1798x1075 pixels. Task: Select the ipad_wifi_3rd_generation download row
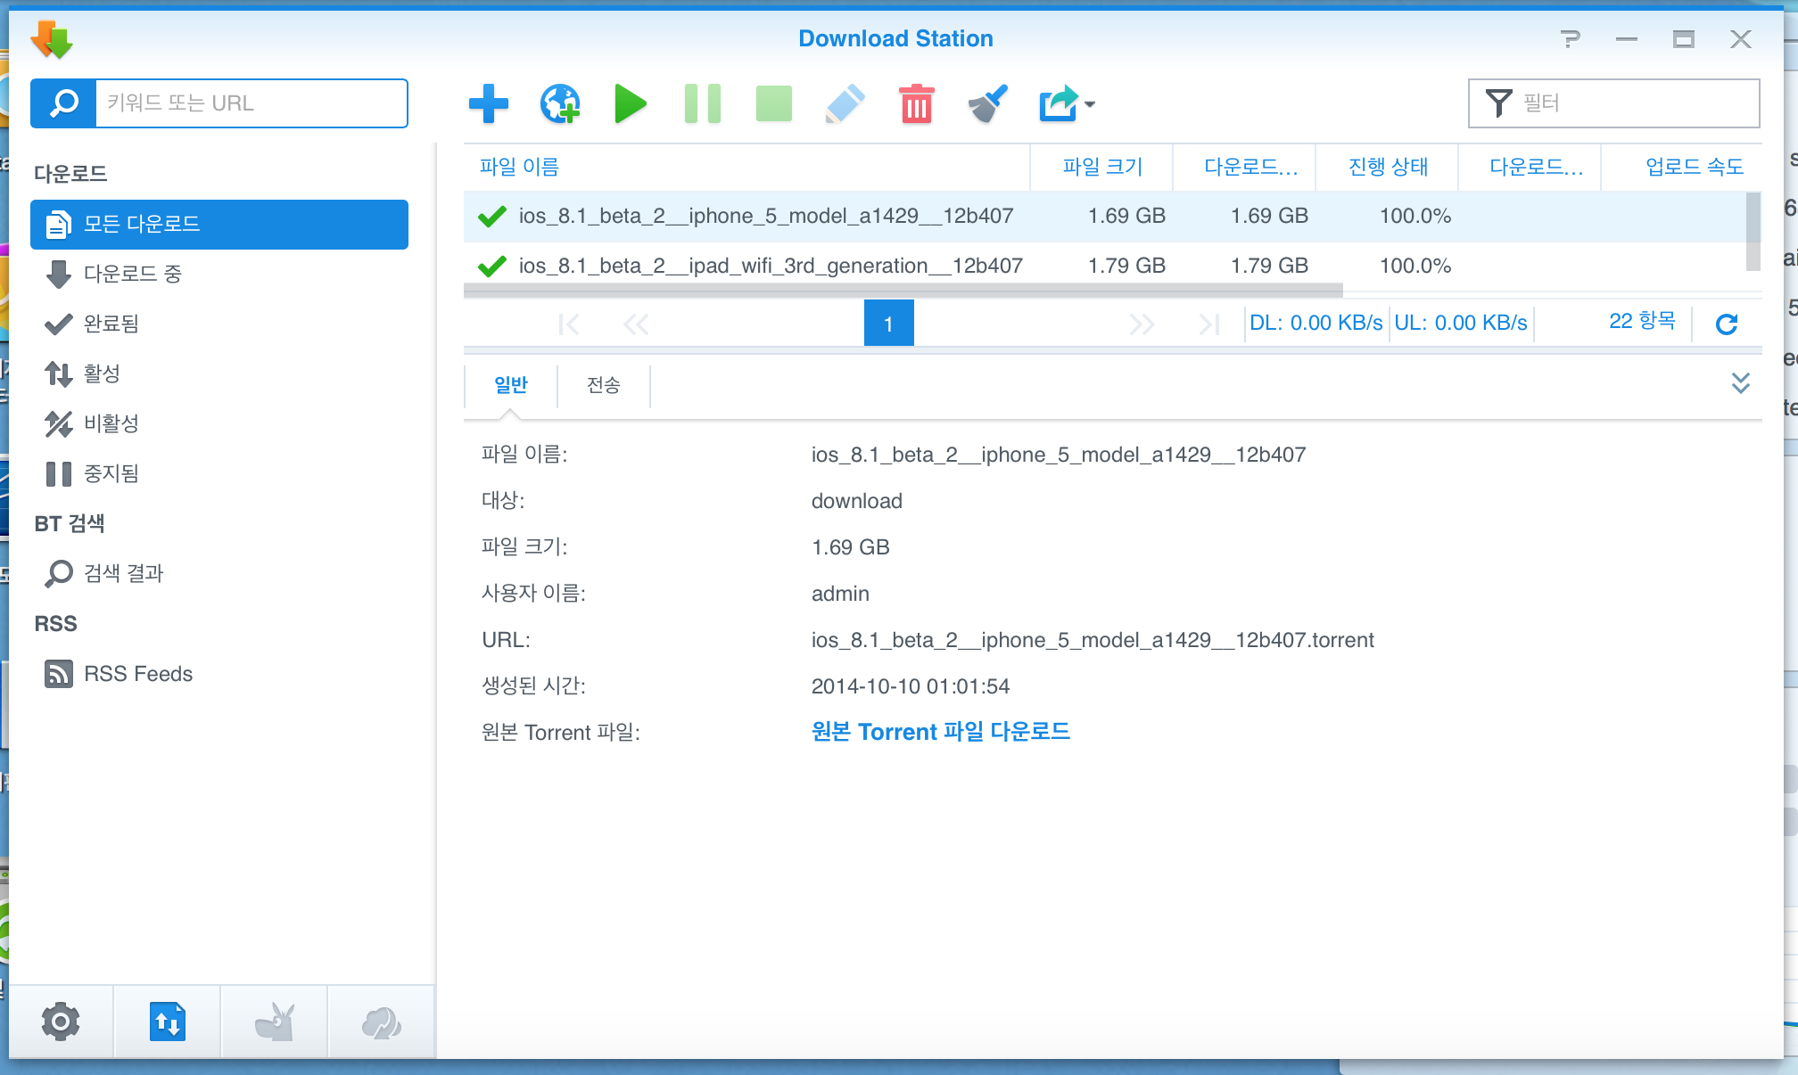click(x=1104, y=266)
